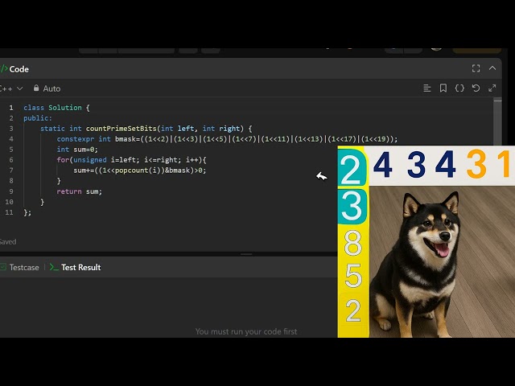This screenshot has width=515, height=386.
Task: Click the 'int sum=0;' line
Action: (x=77, y=150)
